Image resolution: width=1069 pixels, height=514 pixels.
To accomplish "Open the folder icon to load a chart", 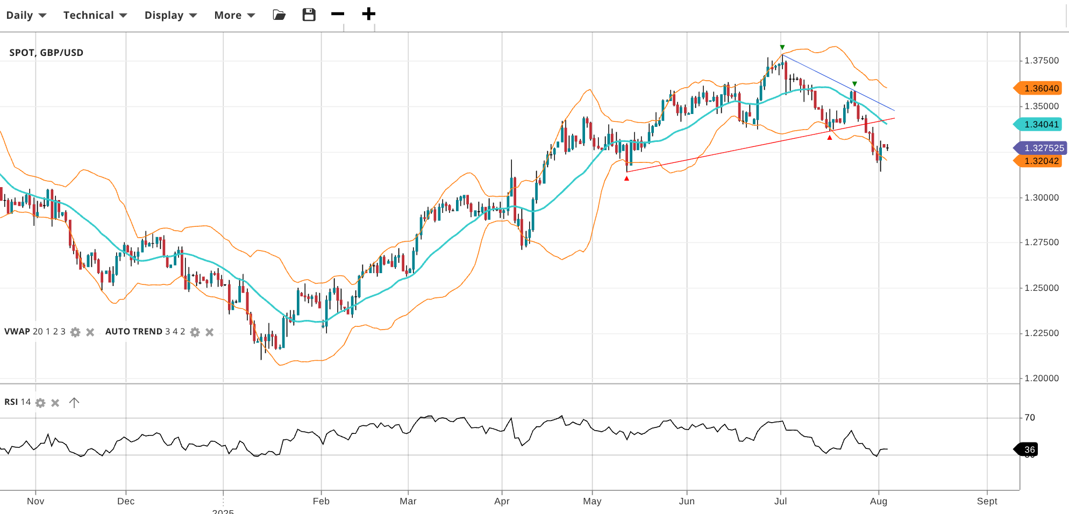I will [279, 15].
